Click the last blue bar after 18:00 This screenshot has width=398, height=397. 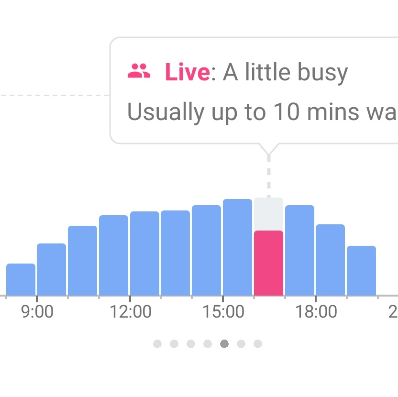[362, 271]
